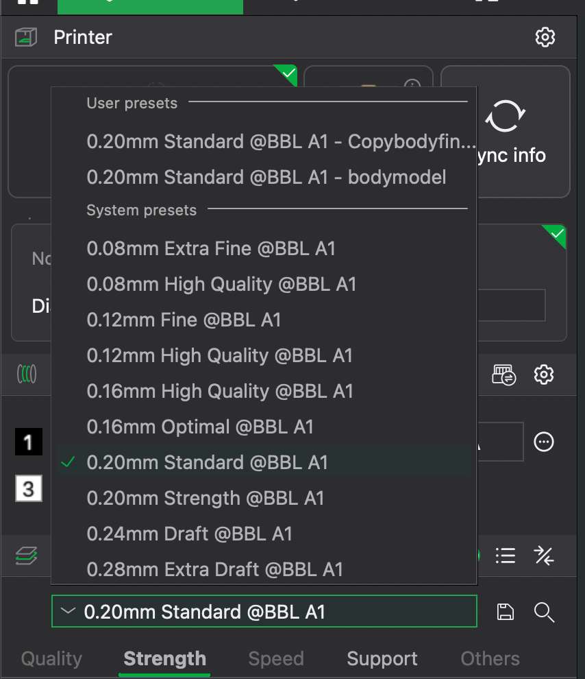
Task: Switch to the Quality tab
Action: click(51, 659)
